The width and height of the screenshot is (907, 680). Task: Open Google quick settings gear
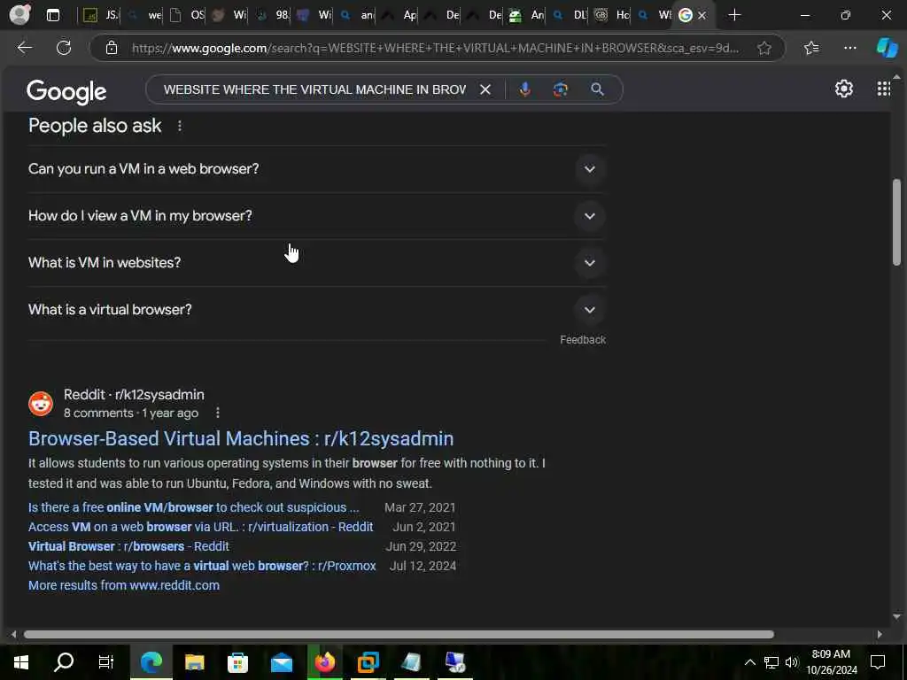844,89
